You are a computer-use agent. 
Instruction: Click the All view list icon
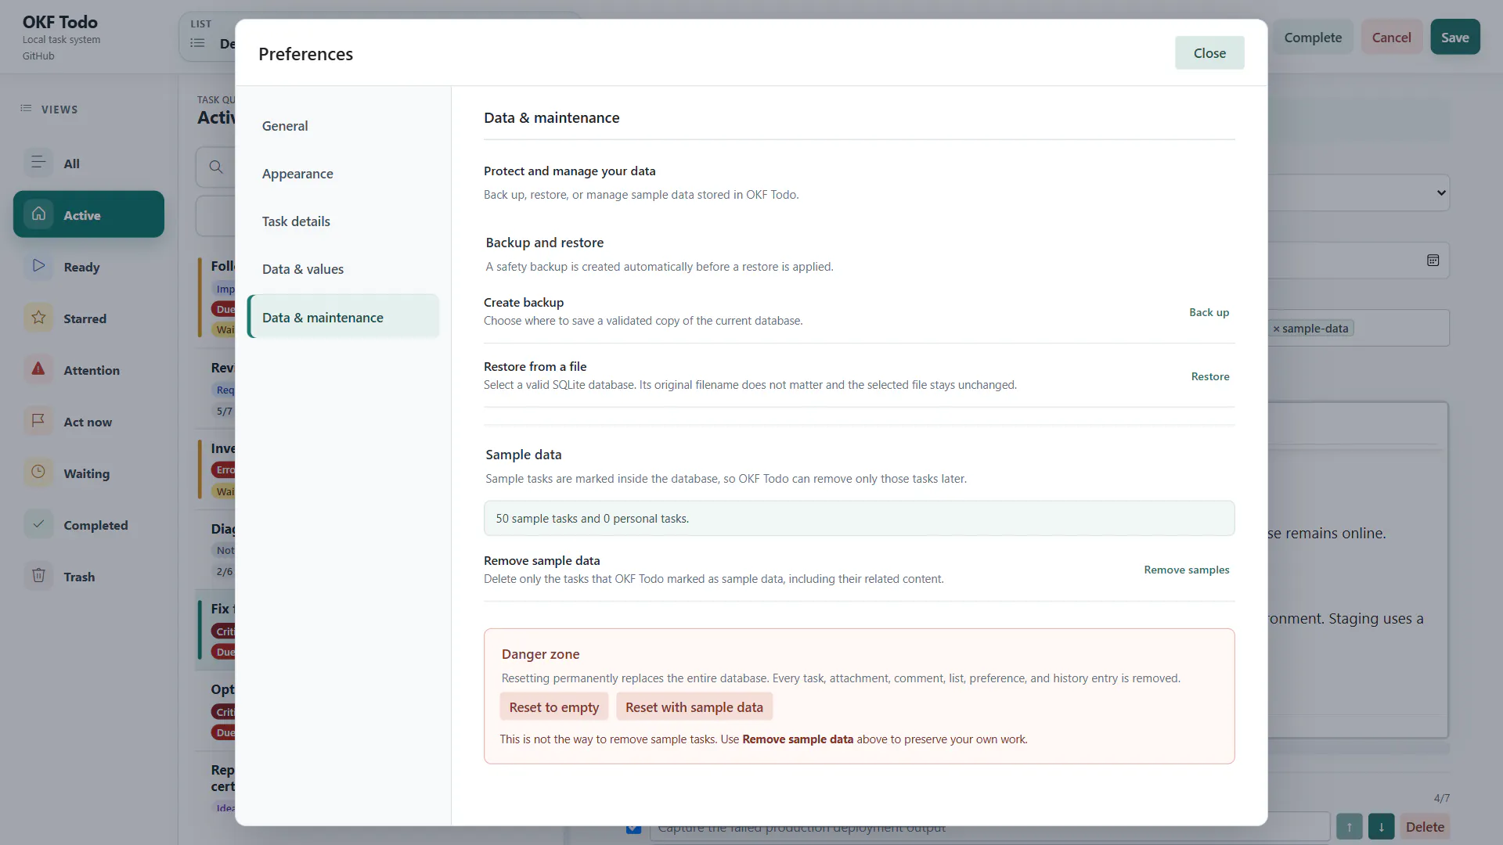(x=38, y=163)
